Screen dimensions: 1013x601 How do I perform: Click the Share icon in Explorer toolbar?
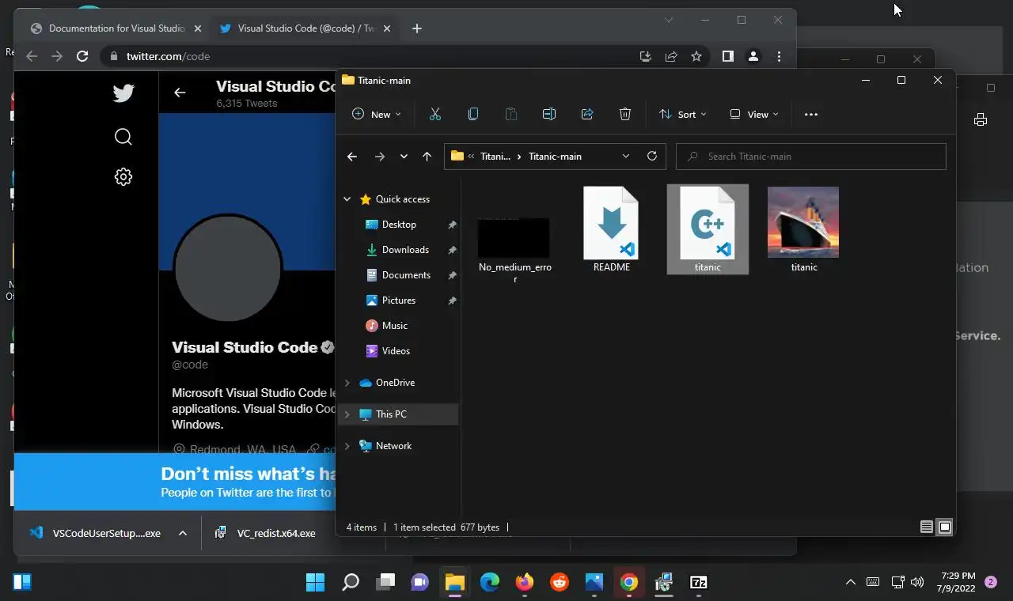[x=586, y=114]
